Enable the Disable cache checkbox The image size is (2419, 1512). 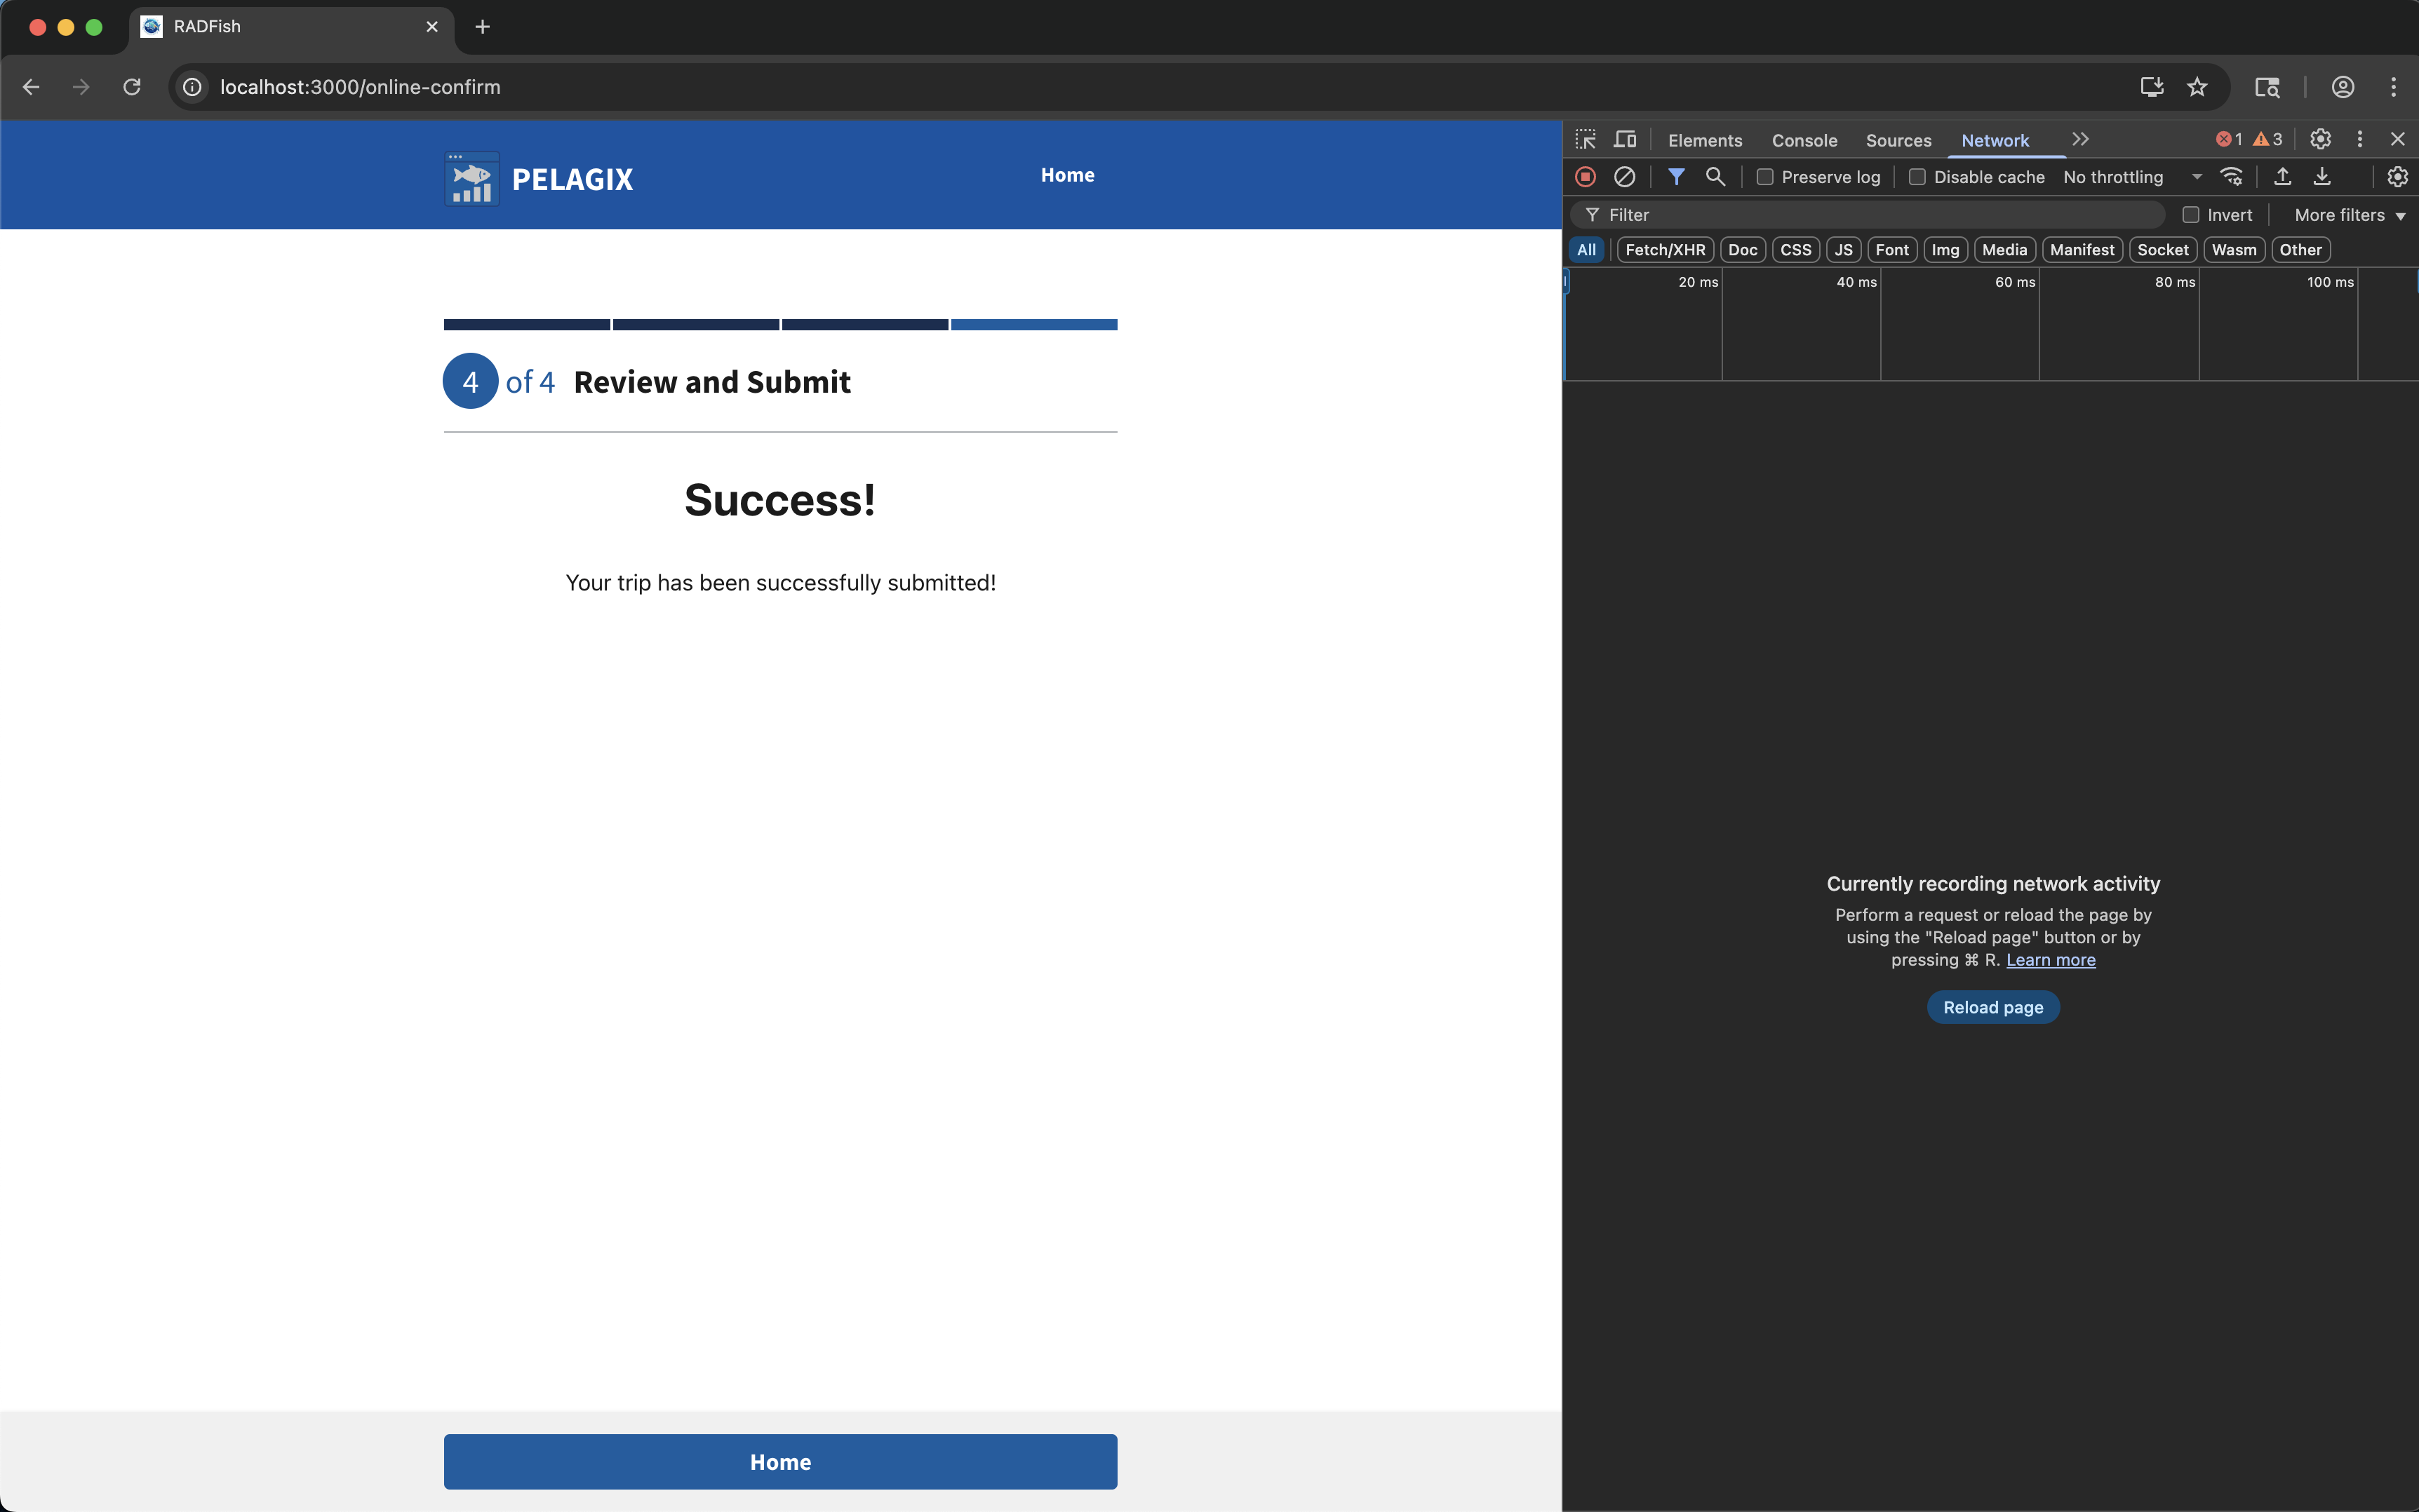coord(1917,177)
